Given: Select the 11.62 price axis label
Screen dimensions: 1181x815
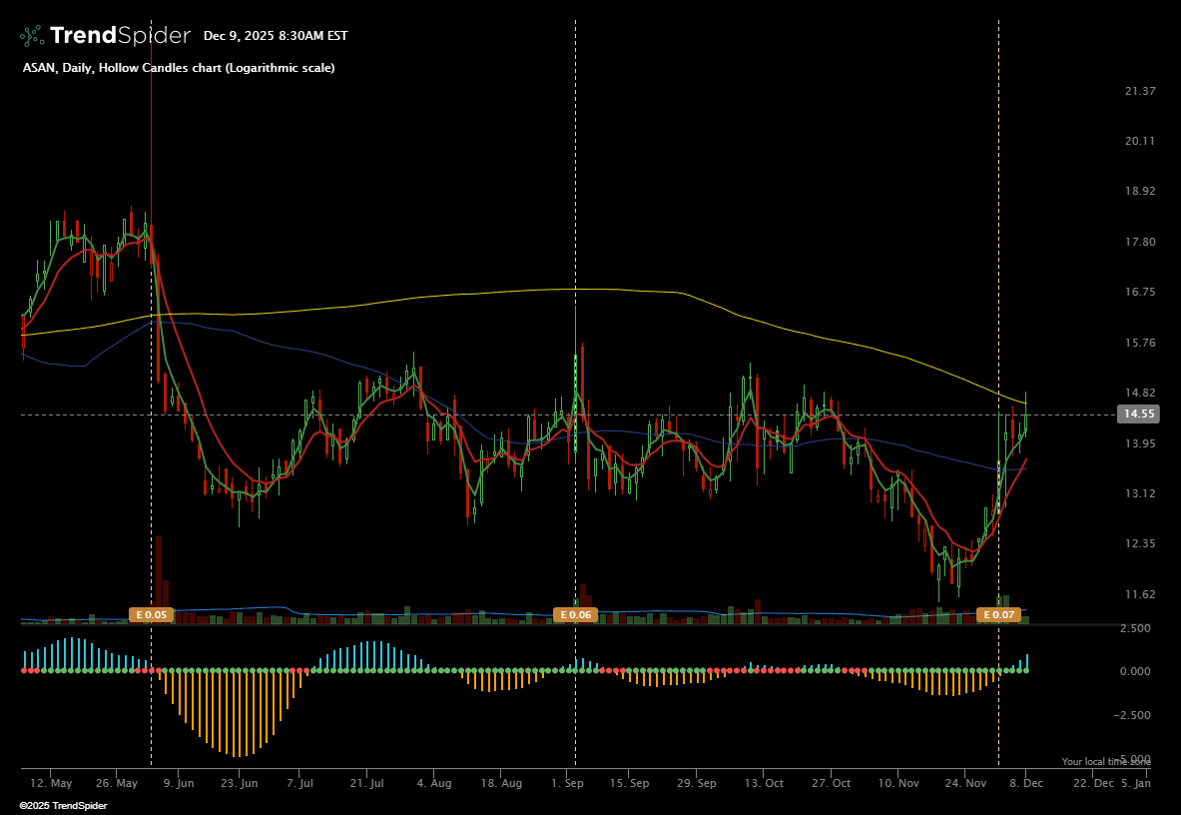Looking at the screenshot, I should click(1139, 594).
